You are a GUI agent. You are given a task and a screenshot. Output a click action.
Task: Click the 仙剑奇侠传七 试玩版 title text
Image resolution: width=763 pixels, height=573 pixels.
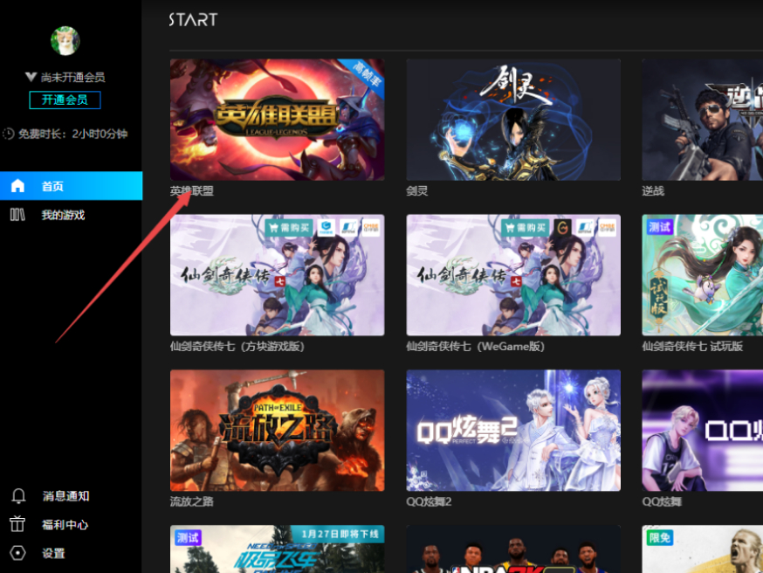692,346
